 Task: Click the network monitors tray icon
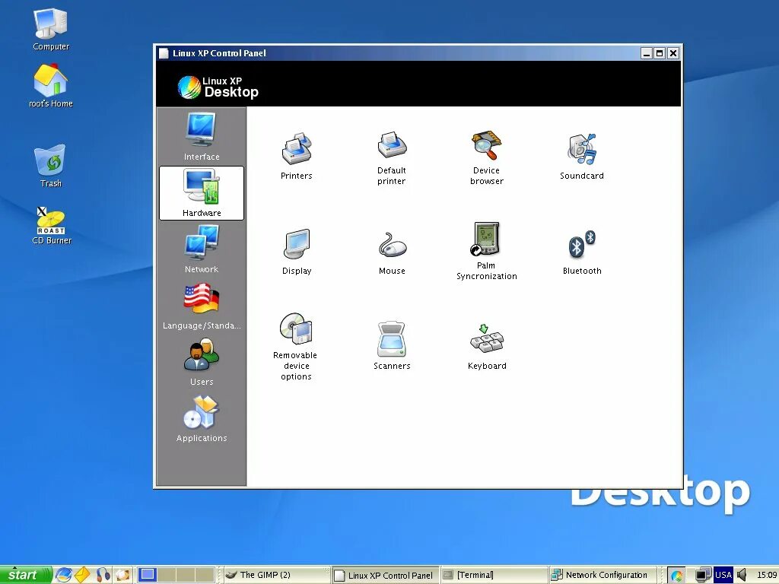(x=702, y=575)
